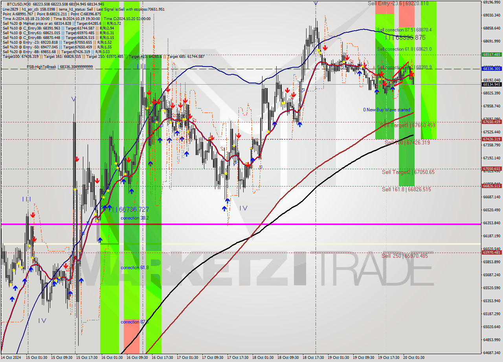The height and width of the screenshot is (362, 503).
Task: Click the '15 Oct 17:30' time axis label
Action: coord(86,358)
